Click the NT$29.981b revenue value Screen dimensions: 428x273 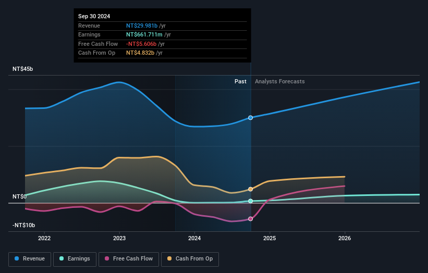(142, 26)
